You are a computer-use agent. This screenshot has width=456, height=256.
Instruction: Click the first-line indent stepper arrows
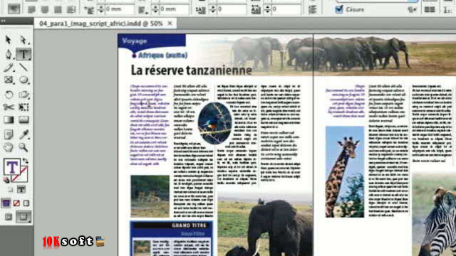click(x=101, y=9)
